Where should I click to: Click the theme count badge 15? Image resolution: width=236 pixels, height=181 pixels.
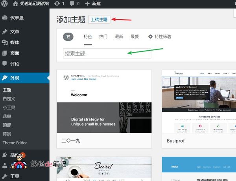point(68,37)
